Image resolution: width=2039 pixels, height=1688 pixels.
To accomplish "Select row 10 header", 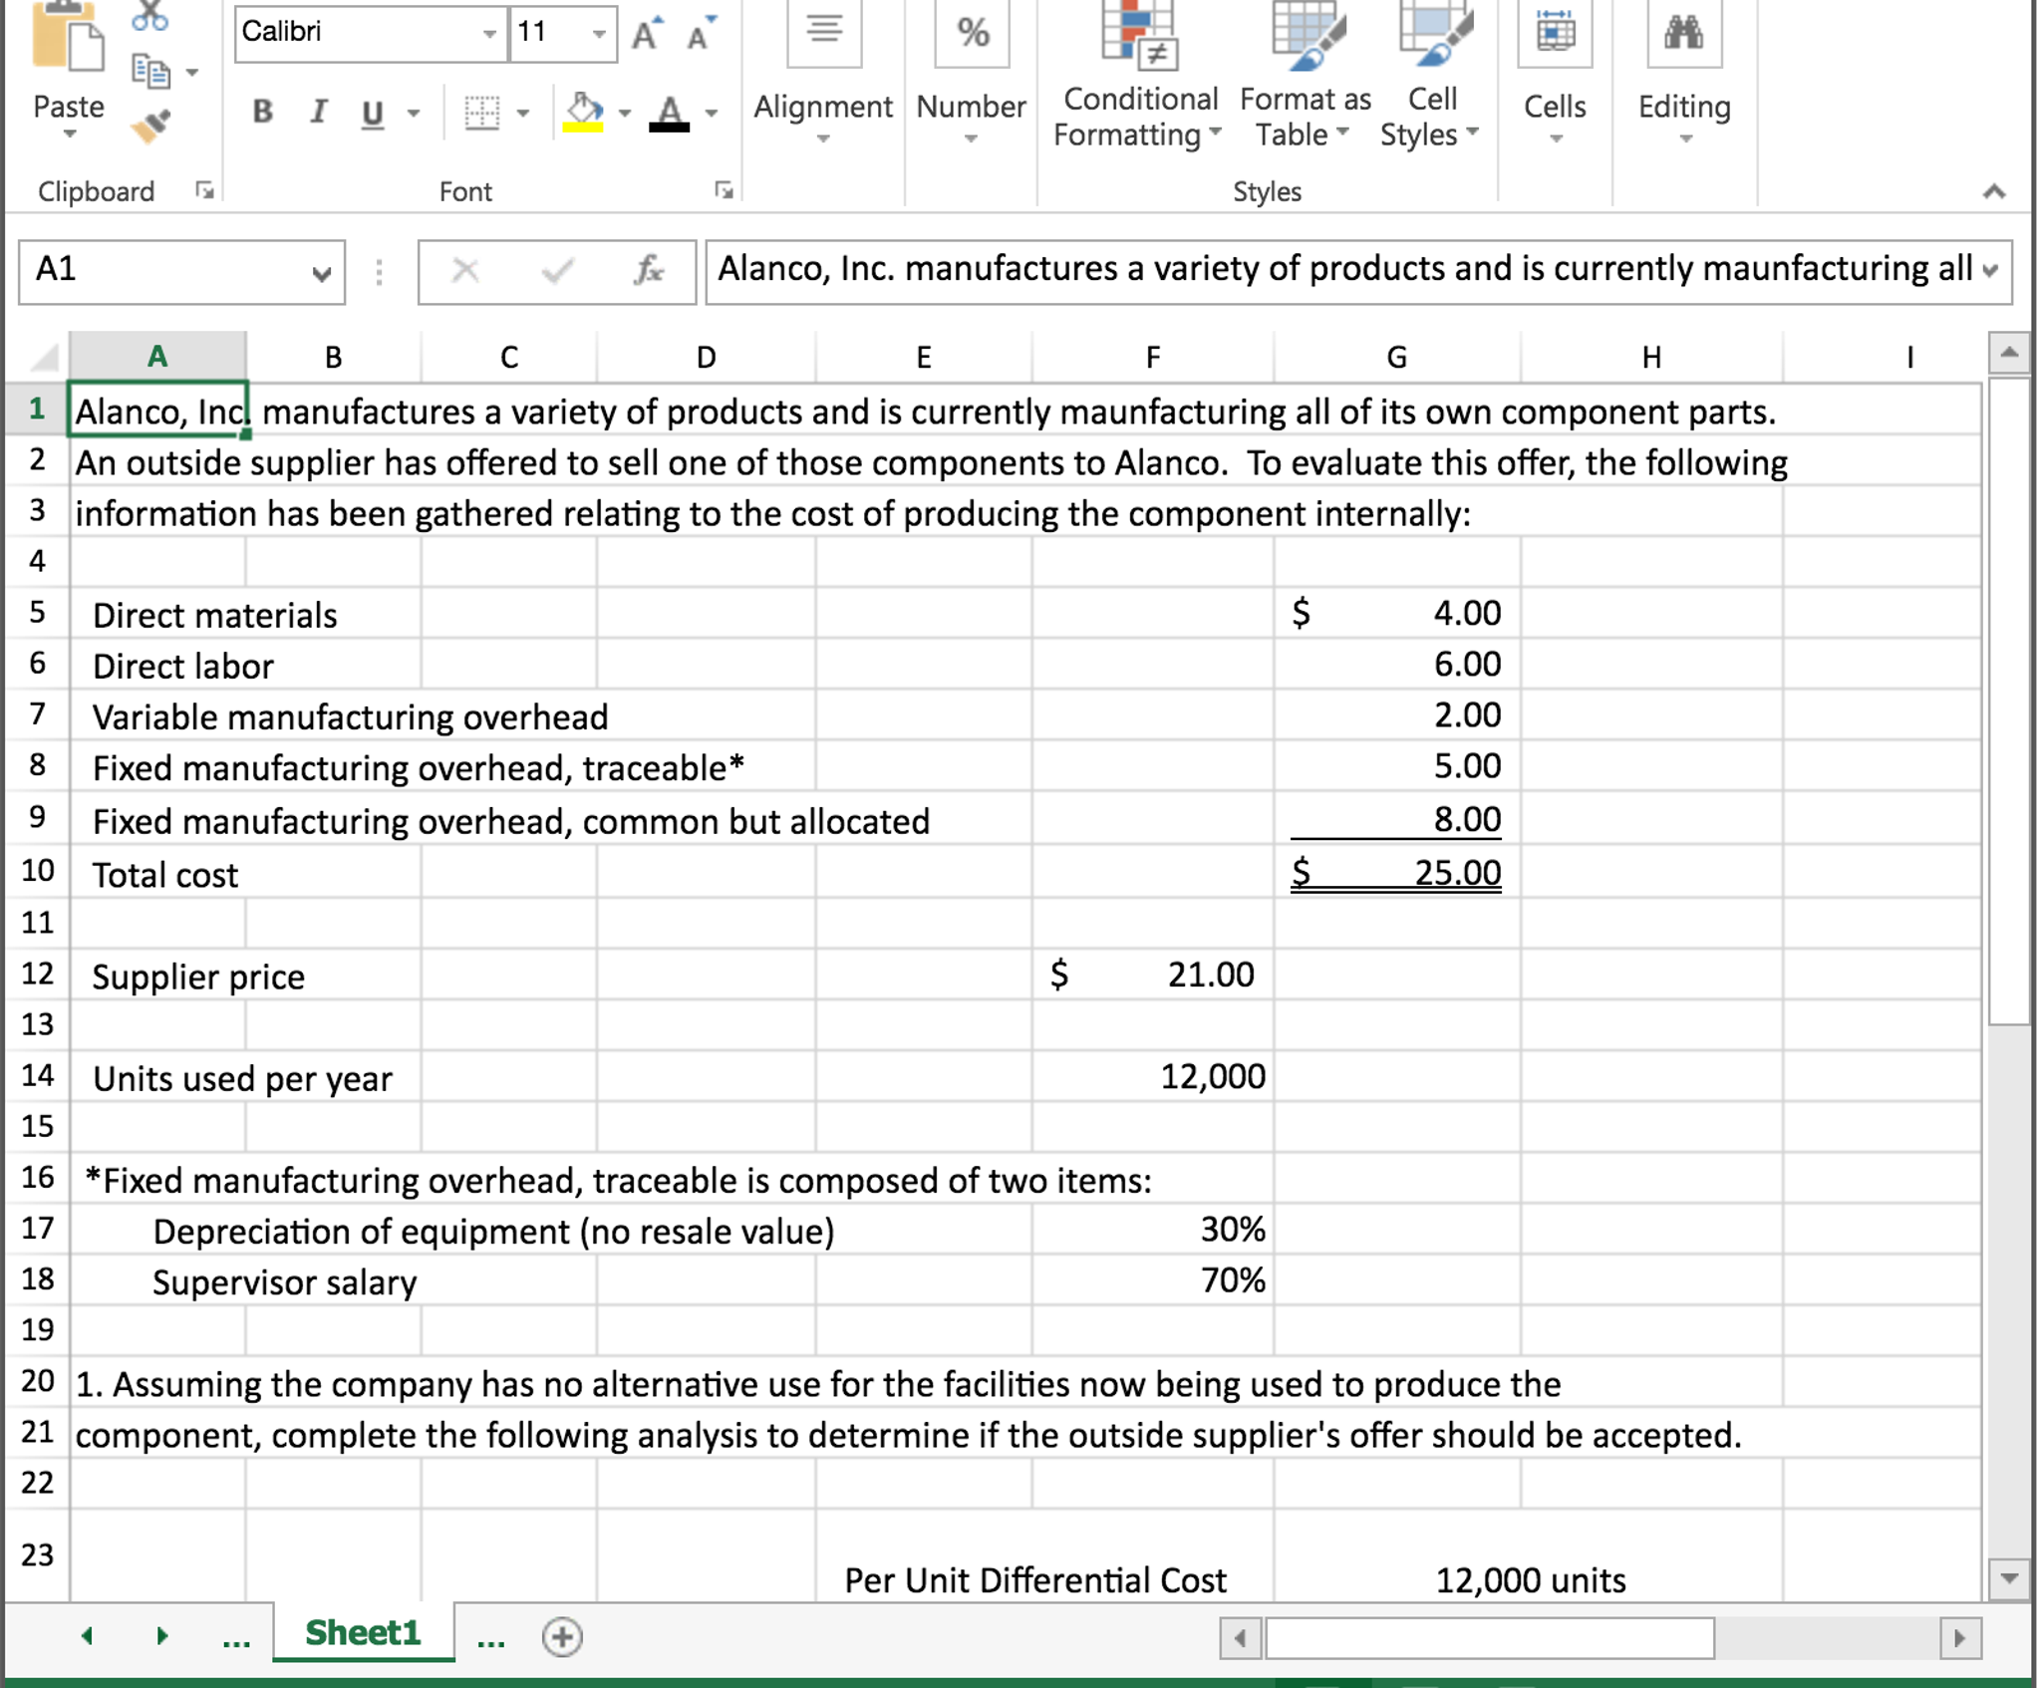I will point(37,871).
